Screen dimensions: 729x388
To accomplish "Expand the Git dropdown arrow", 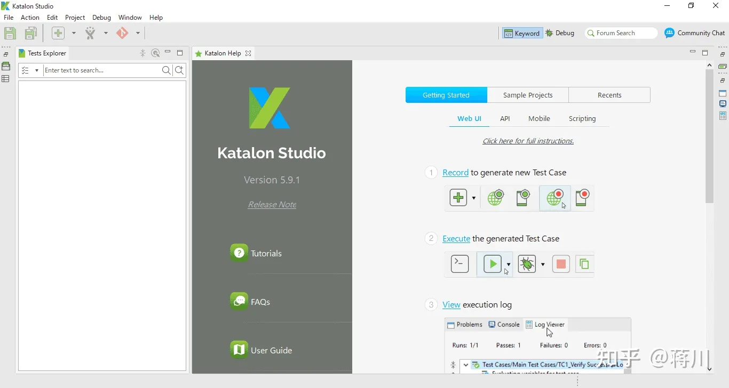I will click(x=138, y=33).
